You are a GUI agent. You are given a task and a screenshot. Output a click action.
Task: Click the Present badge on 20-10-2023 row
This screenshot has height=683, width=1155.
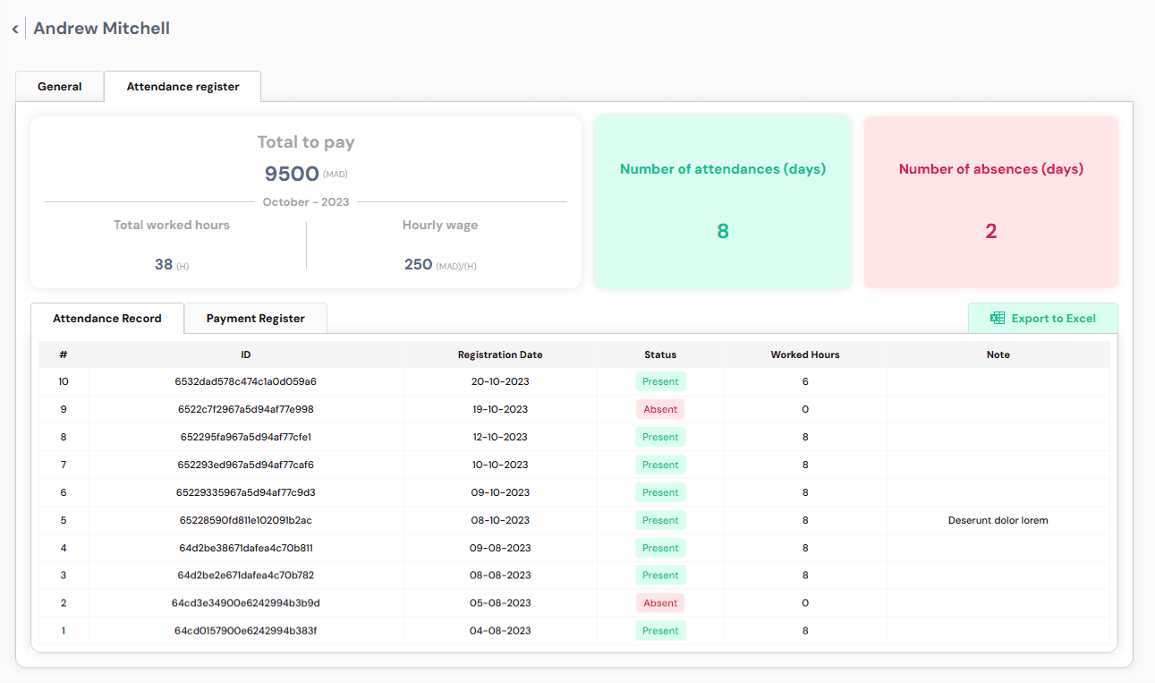pos(660,382)
